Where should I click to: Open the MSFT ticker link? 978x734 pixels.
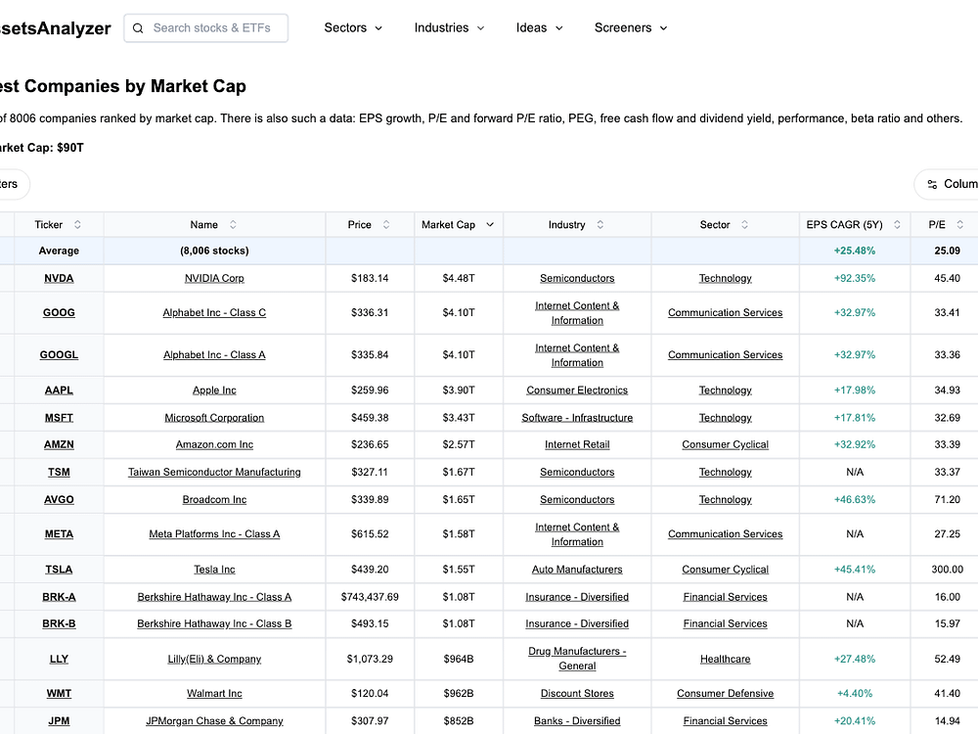(x=59, y=418)
